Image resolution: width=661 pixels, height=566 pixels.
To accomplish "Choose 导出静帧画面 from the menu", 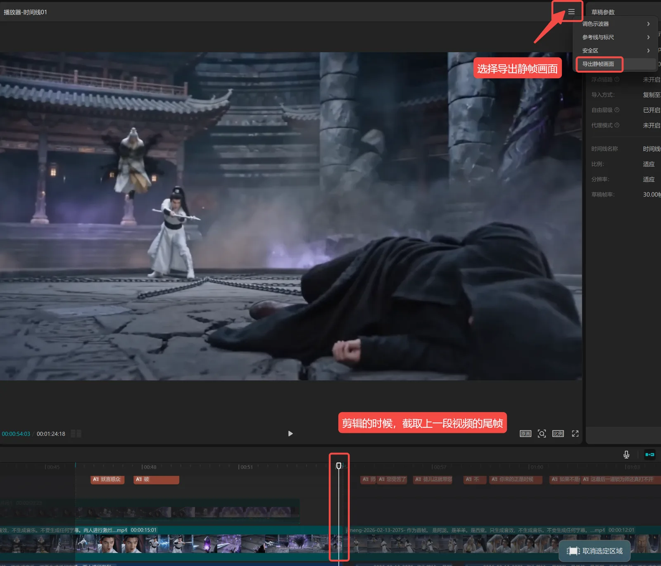I will (615, 64).
